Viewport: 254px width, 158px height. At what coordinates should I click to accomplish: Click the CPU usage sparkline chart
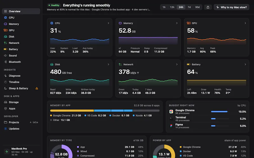[80, 41]
